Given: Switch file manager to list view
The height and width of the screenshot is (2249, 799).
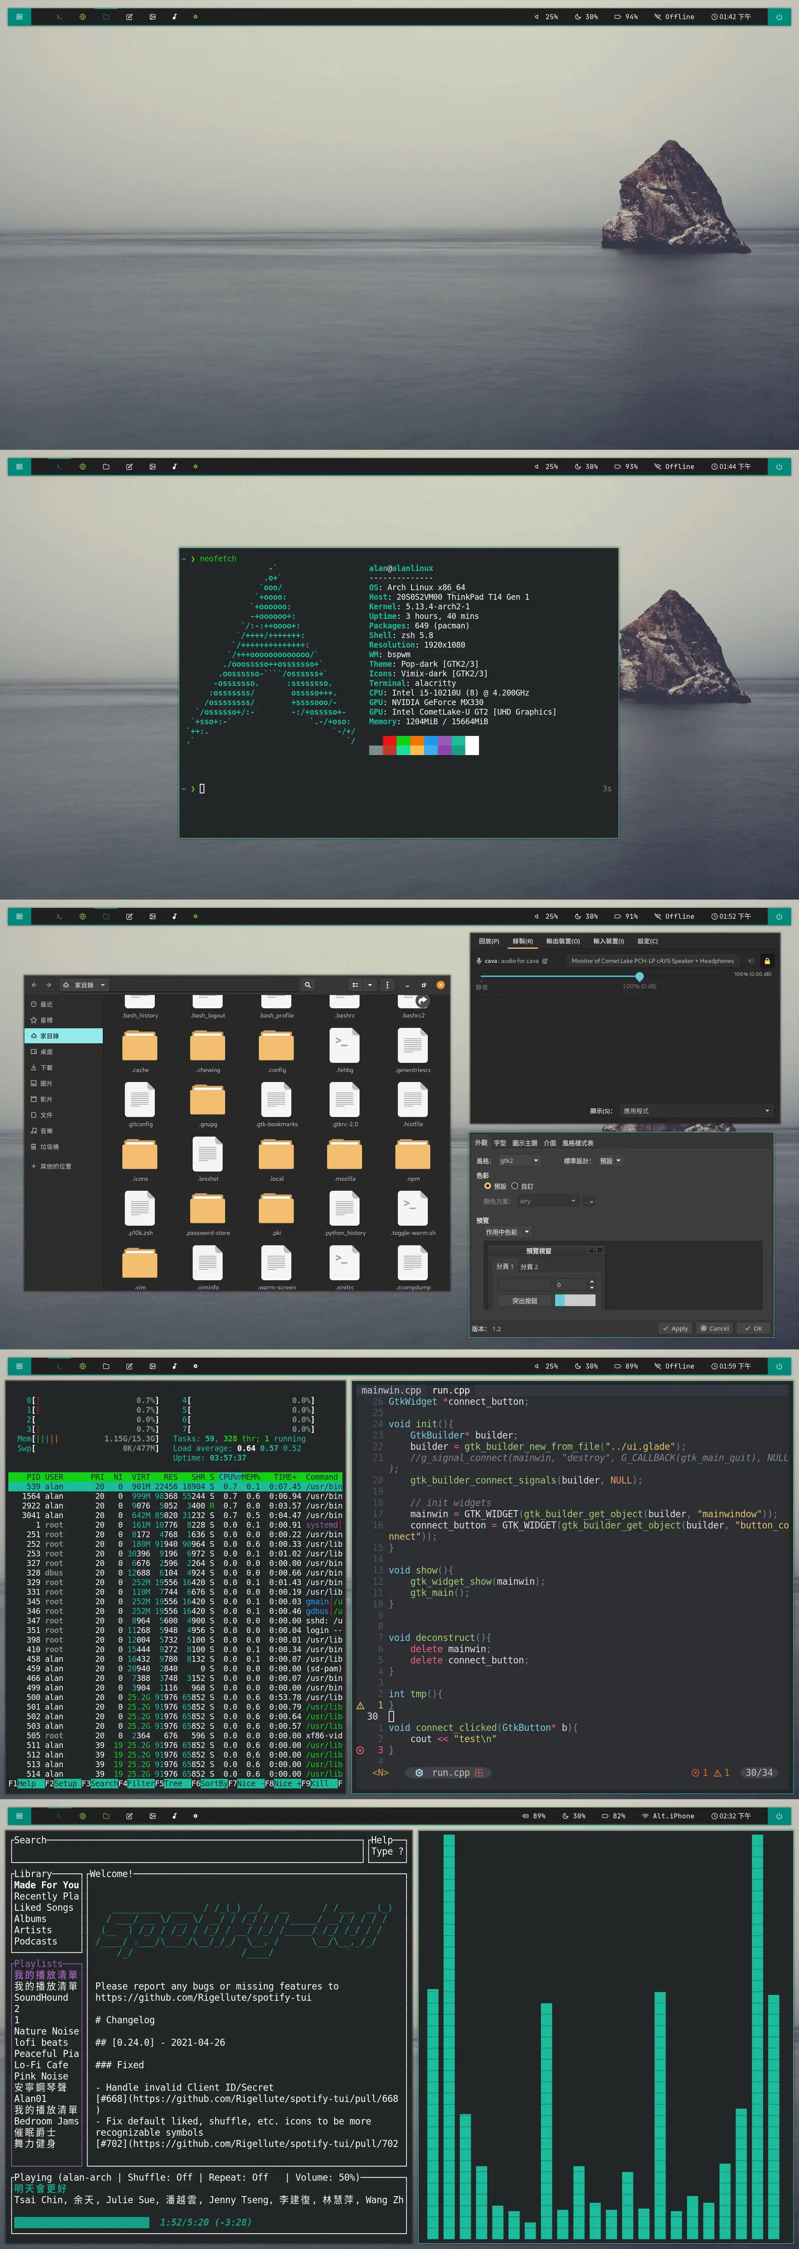Looking at the screenshot, I should [355, 985].
